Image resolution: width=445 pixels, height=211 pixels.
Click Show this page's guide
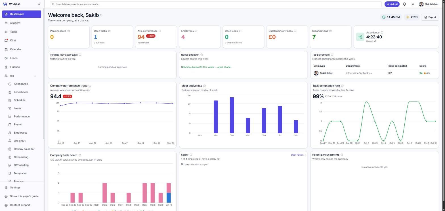22,196
